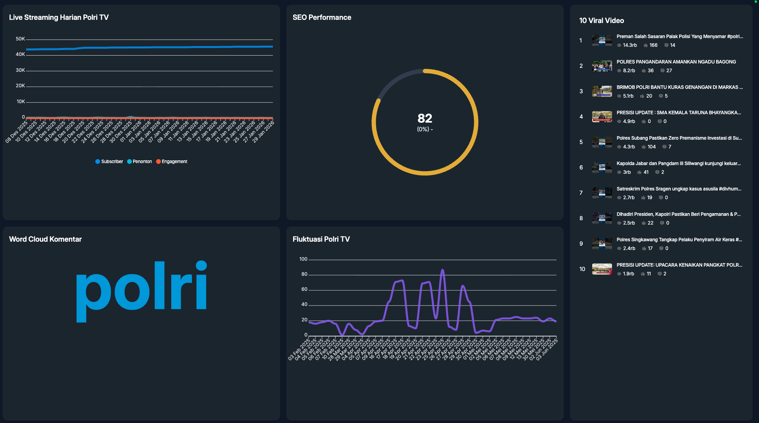Toggle the Penonton series in the legend

[140, 161]
